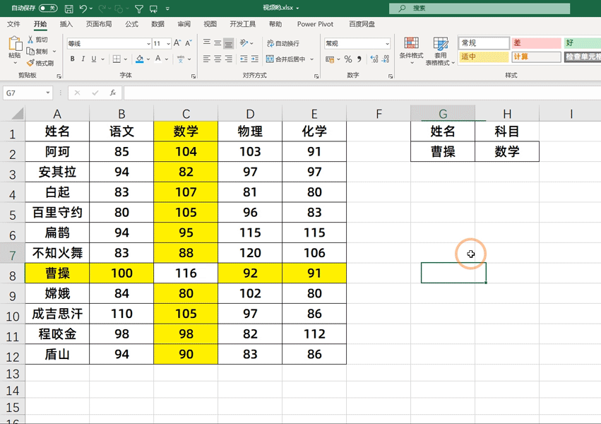Select cell with value 116
The image size is (601, 424).
click(186, 273)
